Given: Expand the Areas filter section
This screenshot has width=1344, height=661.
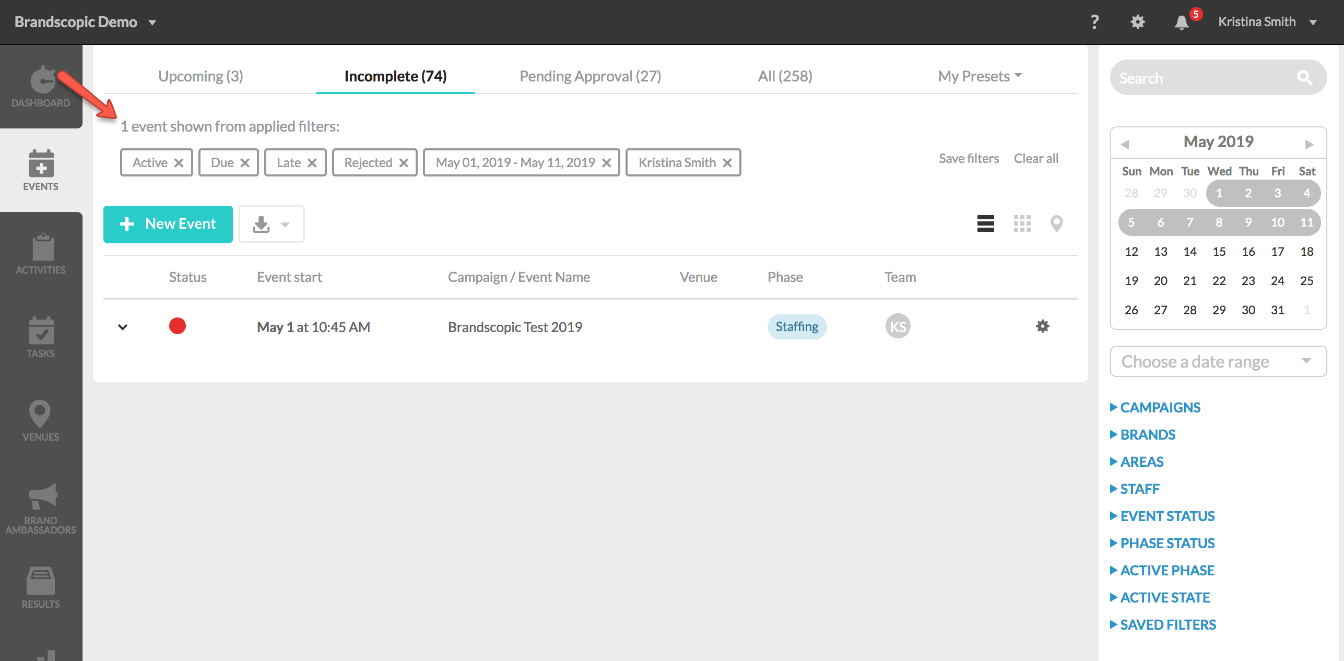Looking at the screenshot, I should [x=1137, y=462].
